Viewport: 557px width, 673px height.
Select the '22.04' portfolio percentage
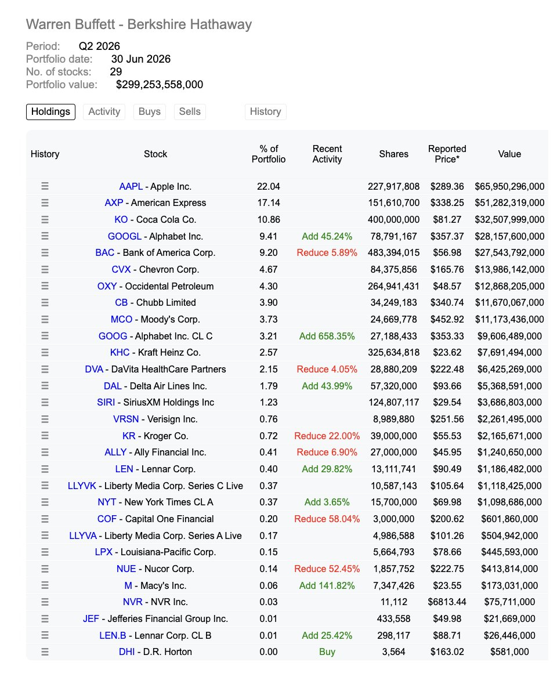269,186
